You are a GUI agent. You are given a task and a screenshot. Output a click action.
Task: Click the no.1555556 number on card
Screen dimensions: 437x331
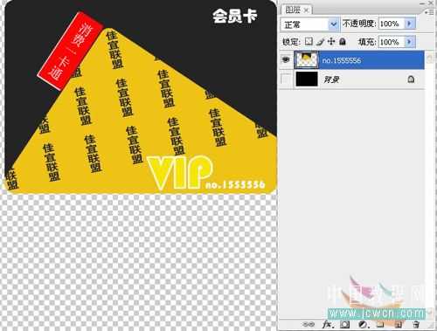tap(235, 184)
